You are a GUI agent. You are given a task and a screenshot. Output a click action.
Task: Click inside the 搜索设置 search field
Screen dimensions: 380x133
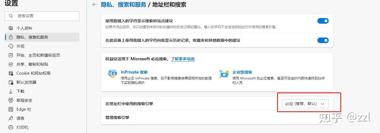(42, 16)
